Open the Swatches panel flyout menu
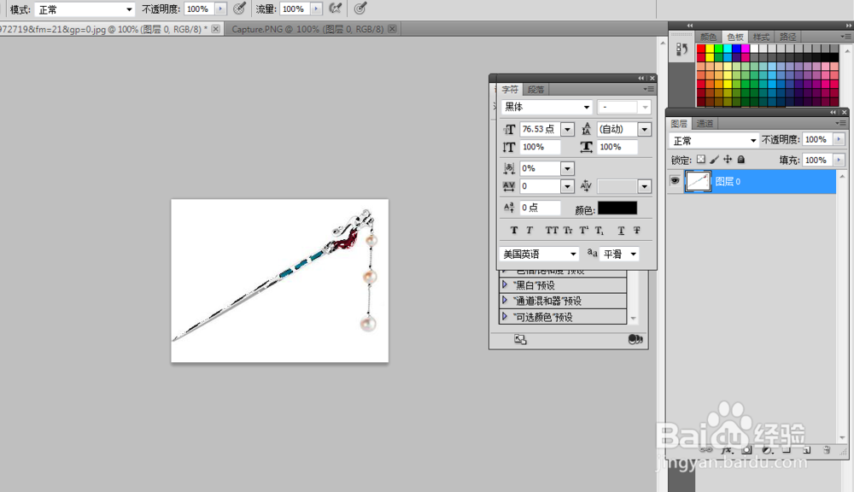Image resolution: width=854 pixels, height=492 pixels. coord(845,37)
